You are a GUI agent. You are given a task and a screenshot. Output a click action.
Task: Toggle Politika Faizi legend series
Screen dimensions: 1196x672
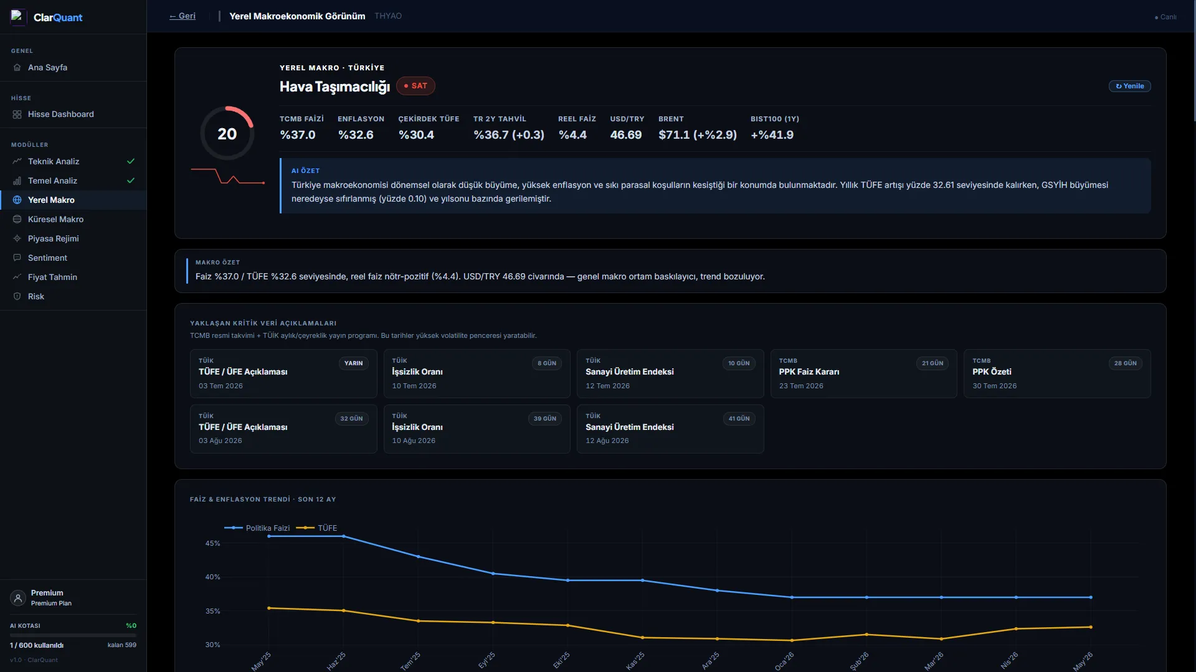pyautogui.click(x=257, y=528)
